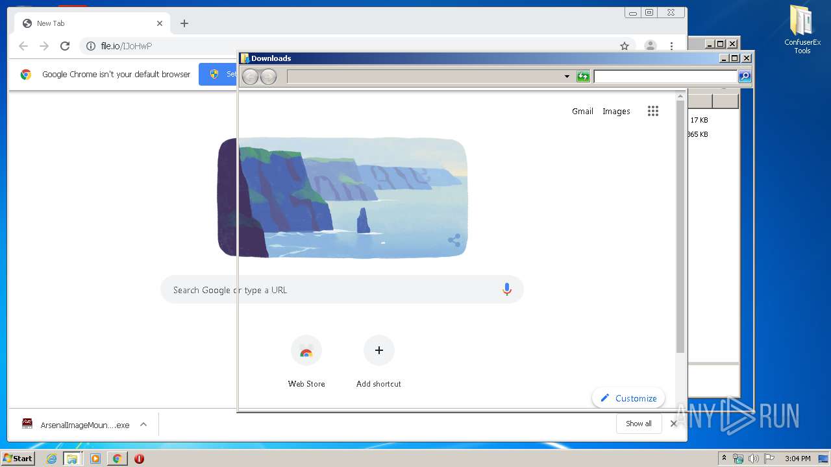Share the Google doodle
This screenshot has width=831, height=467.
point(454,241)
